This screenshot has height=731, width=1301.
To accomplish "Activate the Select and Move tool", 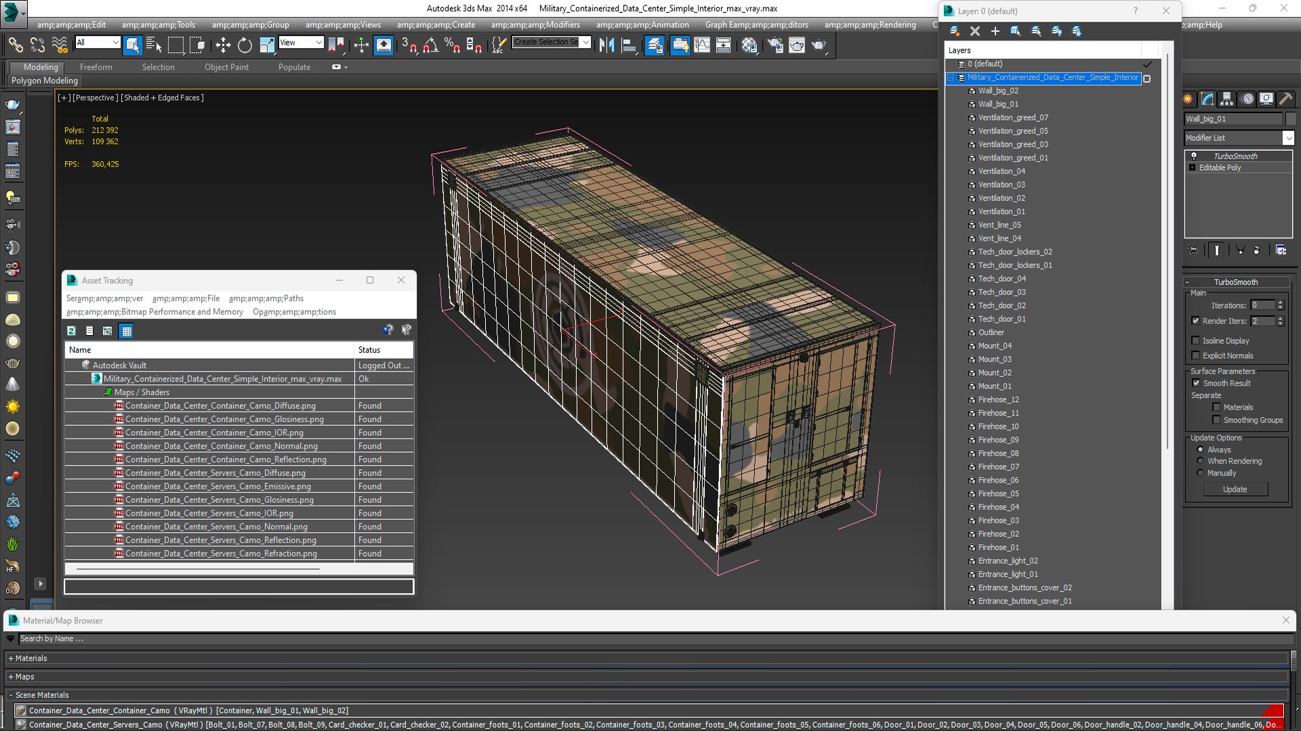I will (x=223, y=45).
